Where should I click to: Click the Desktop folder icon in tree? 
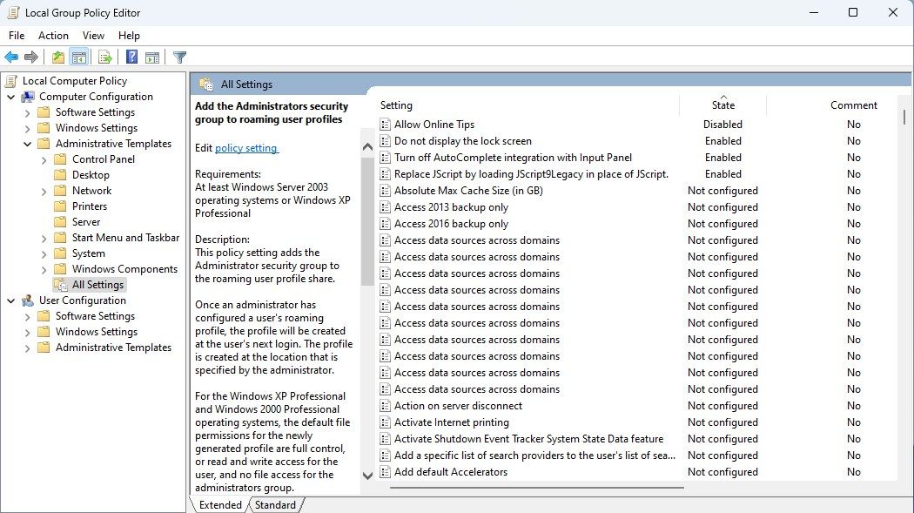click(60, 175)
